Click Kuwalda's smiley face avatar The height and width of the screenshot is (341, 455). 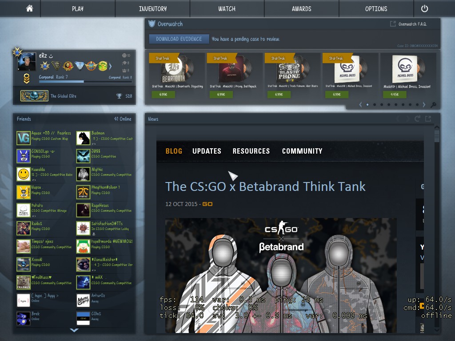[x=24, y=174]
